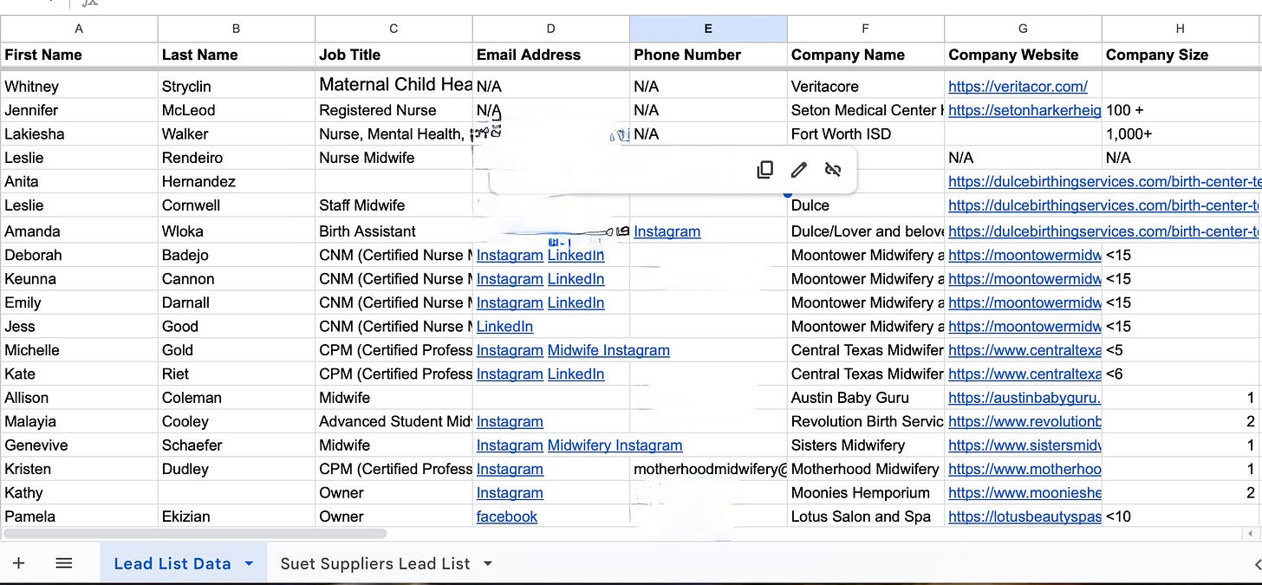The width and height of the screenshot is (1262, 585).
Task: Open the all sheets list icon
Action: tap(63, 563)
